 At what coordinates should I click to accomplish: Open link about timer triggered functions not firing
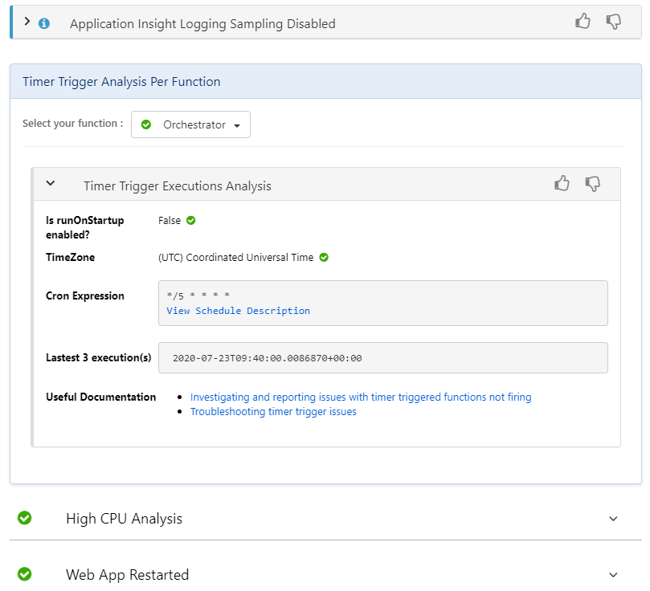point(361,397)
